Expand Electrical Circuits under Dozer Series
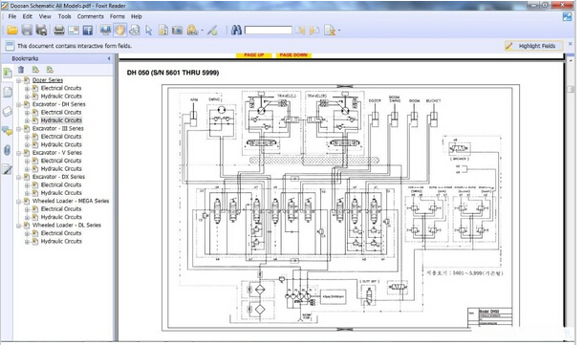The width and height of the screenshot is (583, 345). pyautogui.click(x=27, y=89)
